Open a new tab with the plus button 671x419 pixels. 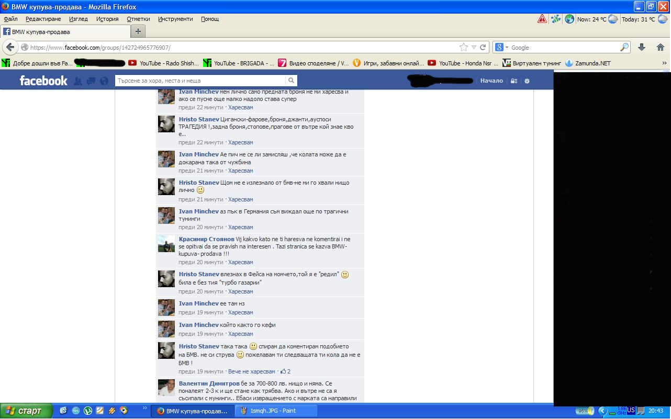[x=138, y=31]
